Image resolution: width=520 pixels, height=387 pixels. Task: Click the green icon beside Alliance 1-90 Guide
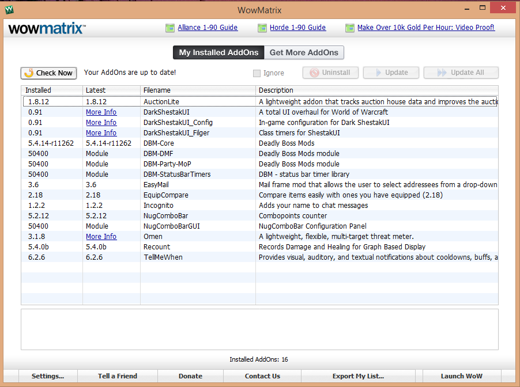pyautogui.click(x=170, y=28)
